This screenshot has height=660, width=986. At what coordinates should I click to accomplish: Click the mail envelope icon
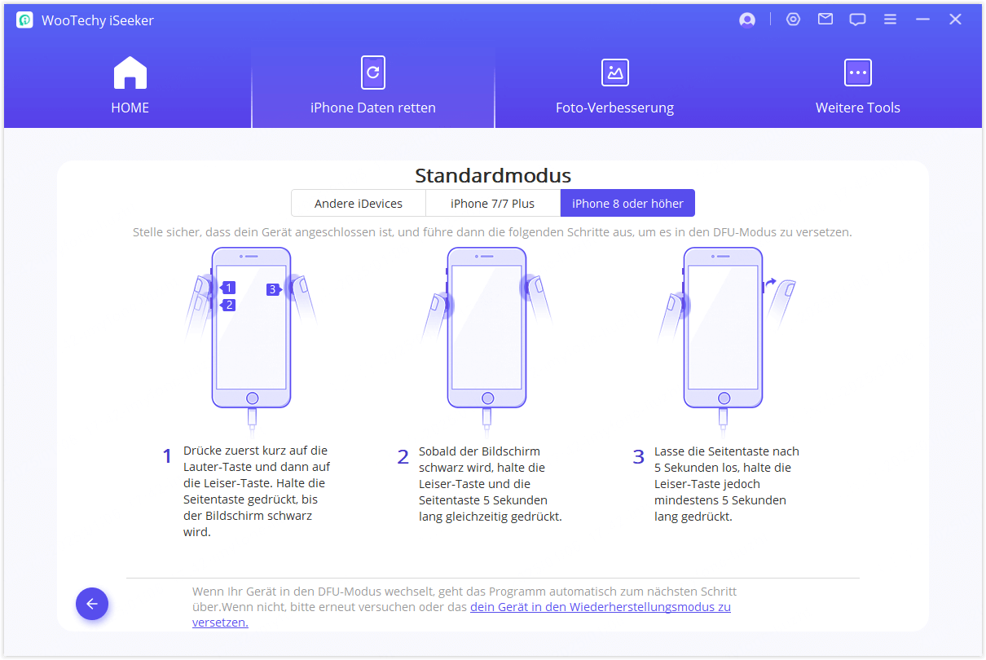tap(825, 20)
